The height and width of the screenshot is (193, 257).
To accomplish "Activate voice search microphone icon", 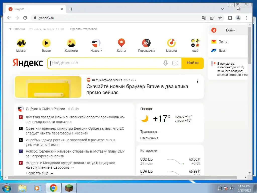I will coord(166,63).
